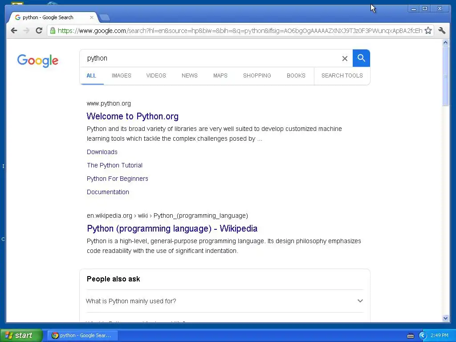Reload the page with the refresh icon
The height and width of the screenshot is (342, 456).
point(39,31)
